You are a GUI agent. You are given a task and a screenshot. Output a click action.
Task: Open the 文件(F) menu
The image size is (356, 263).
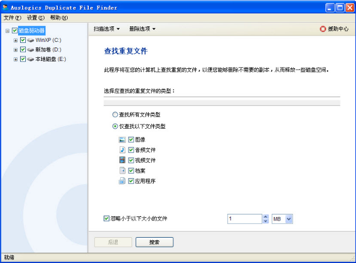click(12, 18)
